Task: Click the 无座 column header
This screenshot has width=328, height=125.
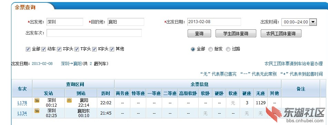Action: tap(261, 93)
